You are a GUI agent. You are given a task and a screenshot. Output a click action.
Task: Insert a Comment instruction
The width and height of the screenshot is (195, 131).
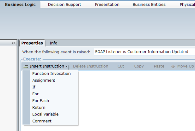coord(42,121)
